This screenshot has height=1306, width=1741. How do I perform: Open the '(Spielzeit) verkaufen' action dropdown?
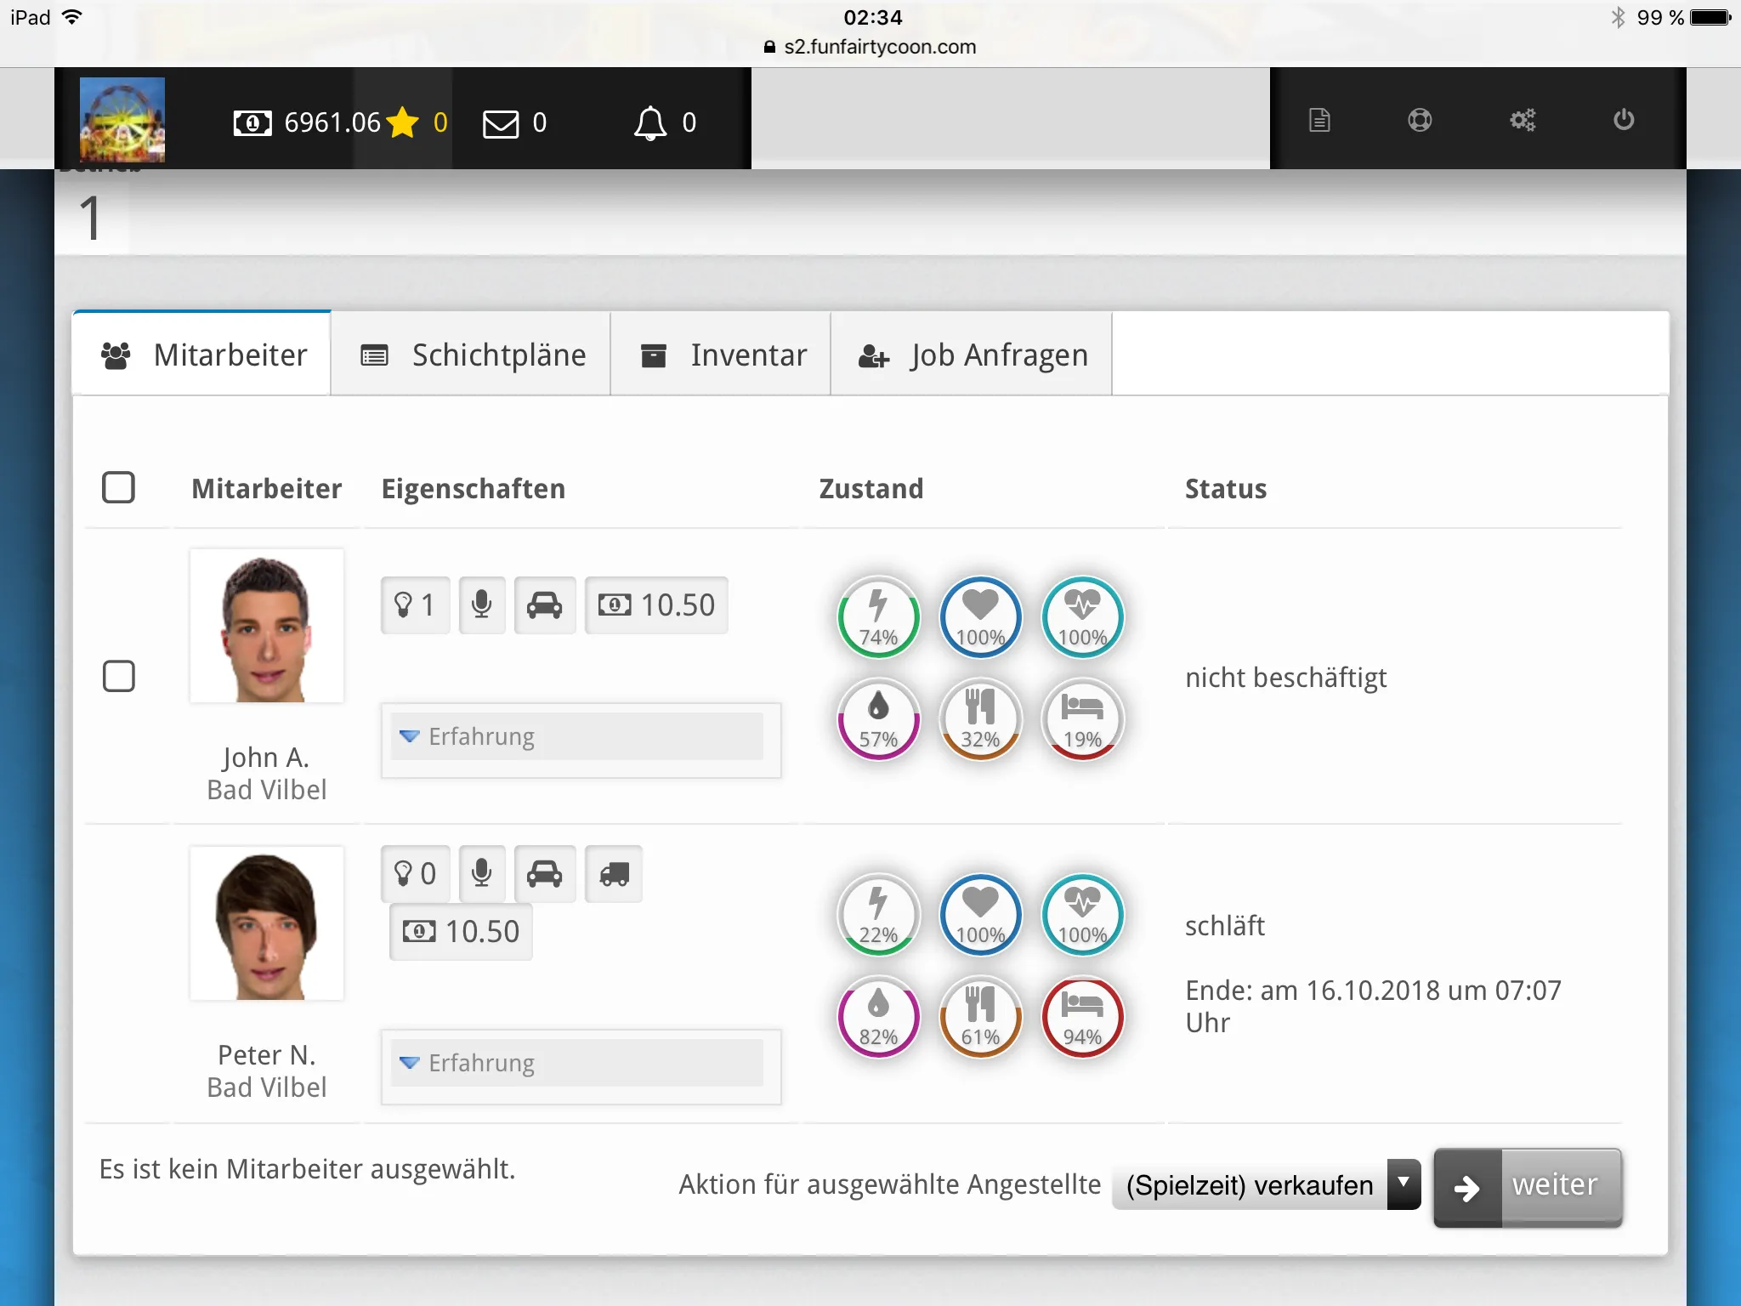(x=1265, y=1185)
